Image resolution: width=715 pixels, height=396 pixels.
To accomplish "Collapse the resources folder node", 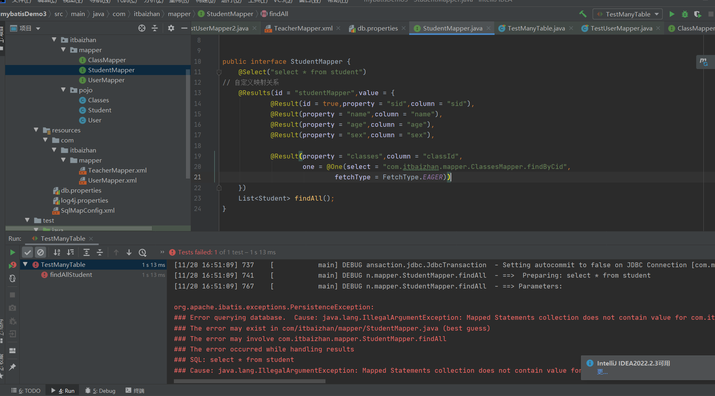I will tap(36, 130).
